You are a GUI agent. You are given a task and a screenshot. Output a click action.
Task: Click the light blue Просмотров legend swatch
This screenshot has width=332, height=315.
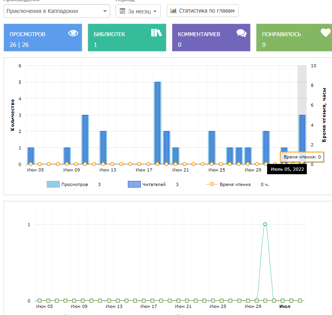(53, 184)
